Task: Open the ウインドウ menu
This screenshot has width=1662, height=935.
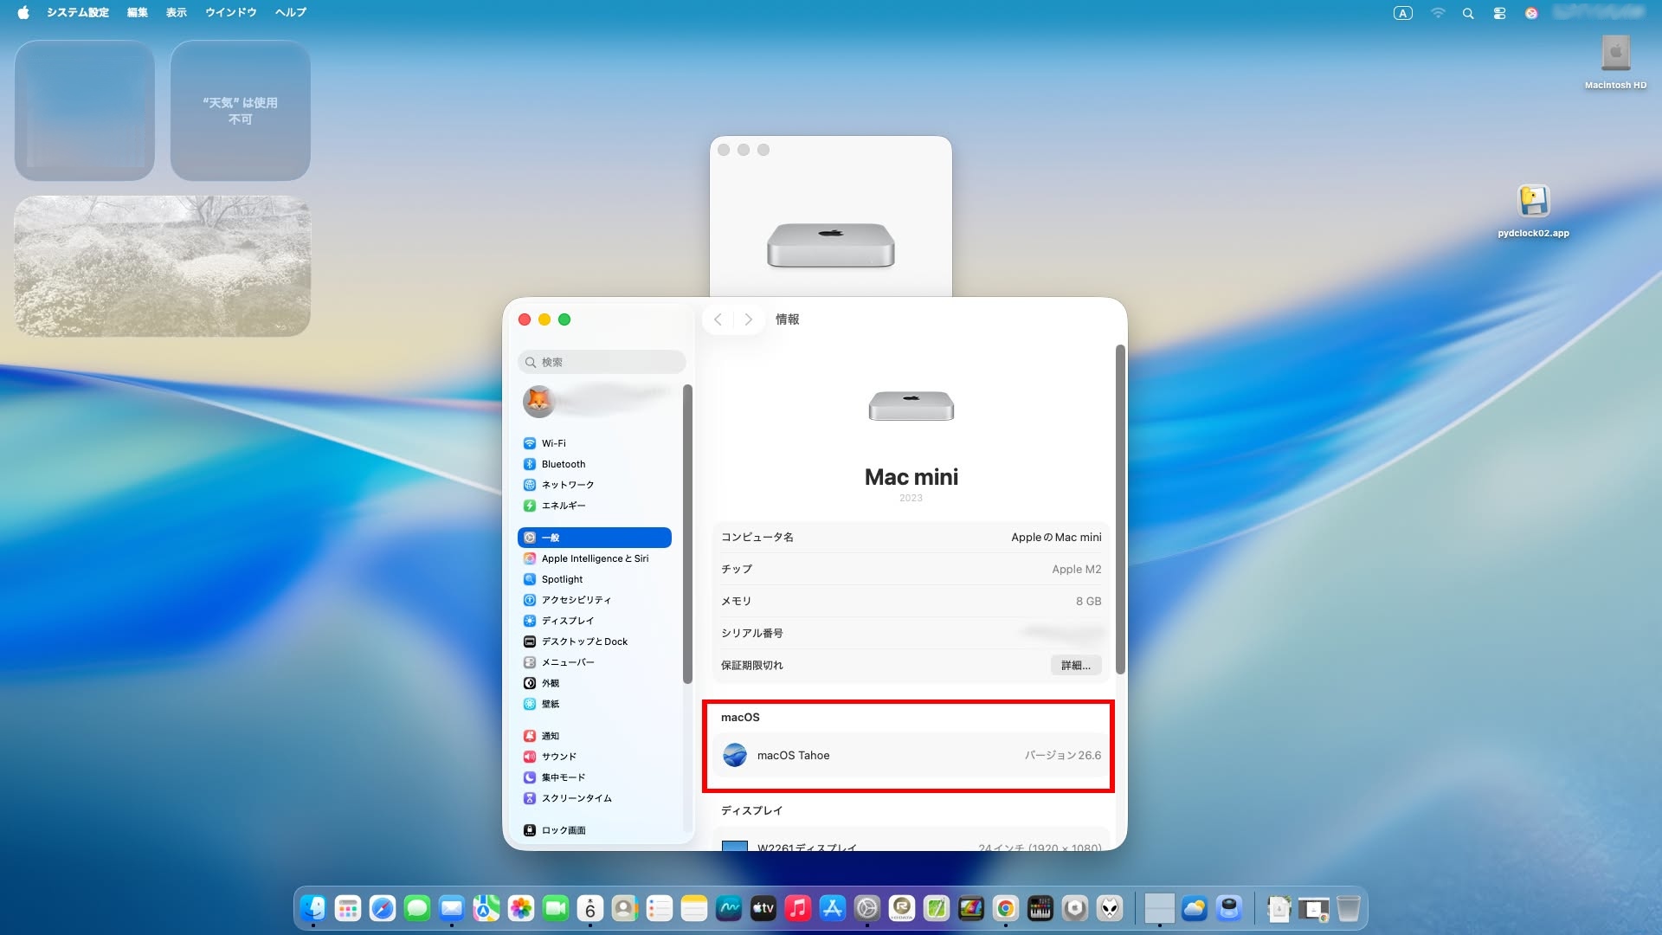Action: click(x=231, y=12)
